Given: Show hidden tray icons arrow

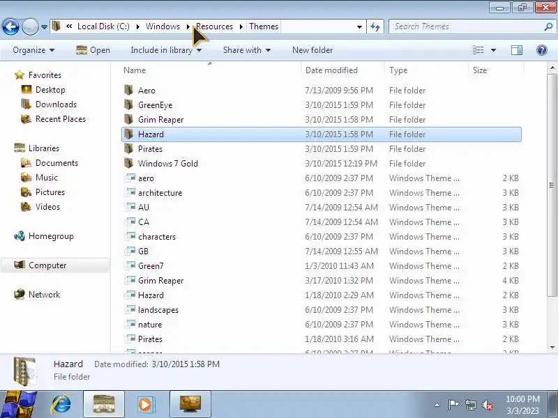Looking at the screenshot, I should click(437, 405).
